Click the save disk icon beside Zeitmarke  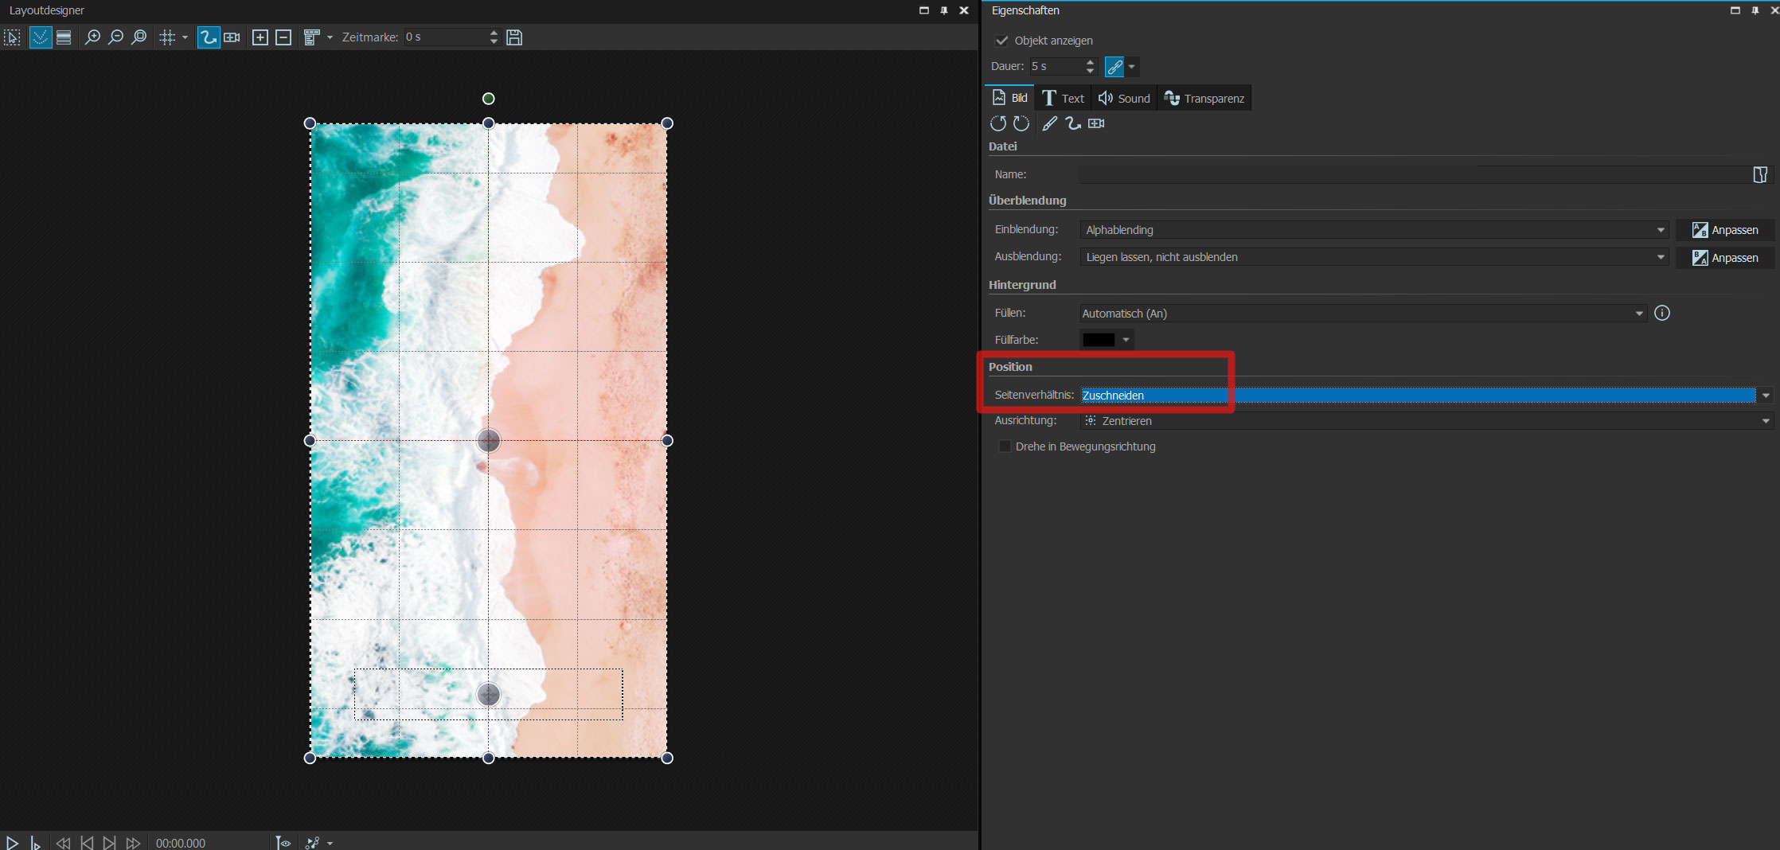click(514, 37)
